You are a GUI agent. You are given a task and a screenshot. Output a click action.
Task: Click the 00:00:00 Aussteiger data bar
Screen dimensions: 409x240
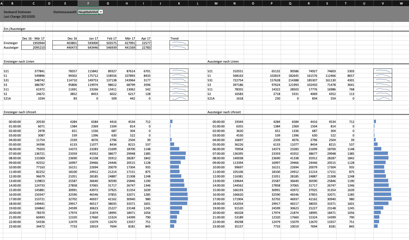pyautogui.click(x=375, y=122)
